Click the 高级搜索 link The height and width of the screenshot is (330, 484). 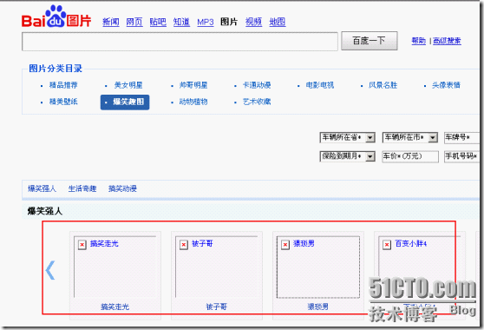tap(447, 41)
